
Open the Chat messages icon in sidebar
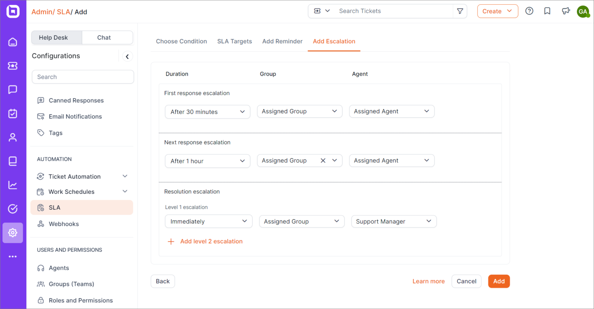point(13,90)
